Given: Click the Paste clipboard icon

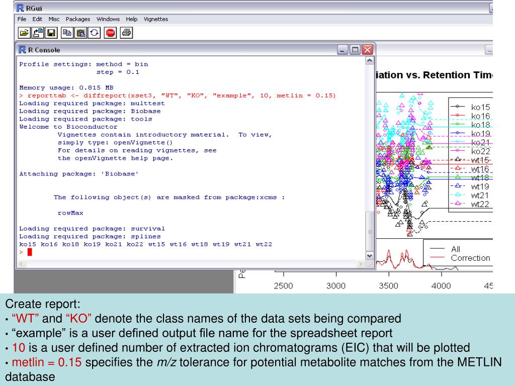Looking at the screenshot, I should [x=81, y=33].
